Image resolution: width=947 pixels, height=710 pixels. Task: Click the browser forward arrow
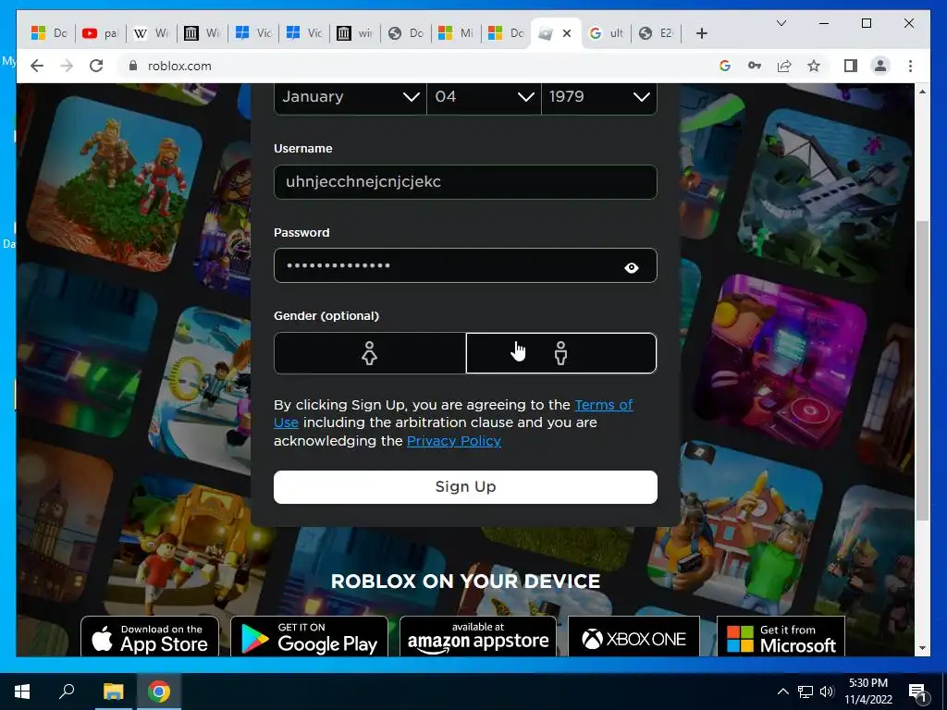tap(67, 66)
